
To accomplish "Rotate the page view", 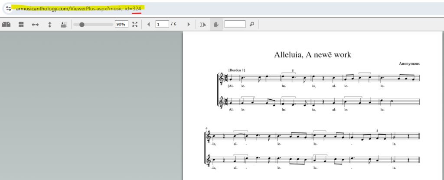I will tap(64, 25).
